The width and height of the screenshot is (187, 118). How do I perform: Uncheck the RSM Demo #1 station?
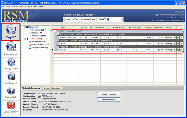[30, 33]
